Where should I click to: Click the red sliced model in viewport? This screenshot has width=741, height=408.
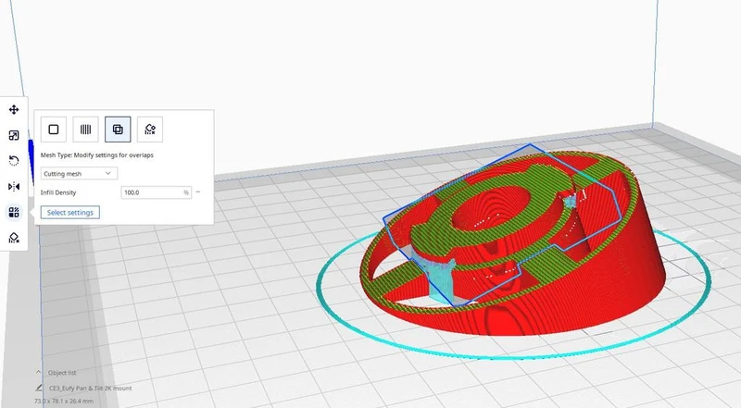[513, 242]
